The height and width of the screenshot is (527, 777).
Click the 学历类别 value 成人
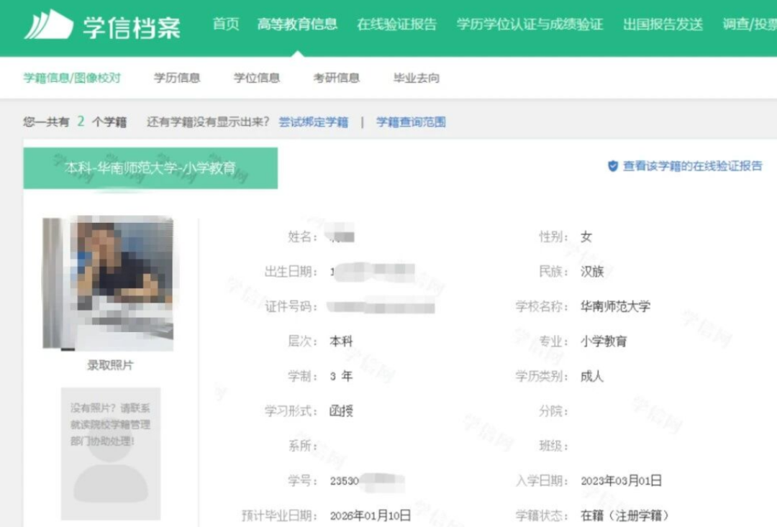point(592,377)
